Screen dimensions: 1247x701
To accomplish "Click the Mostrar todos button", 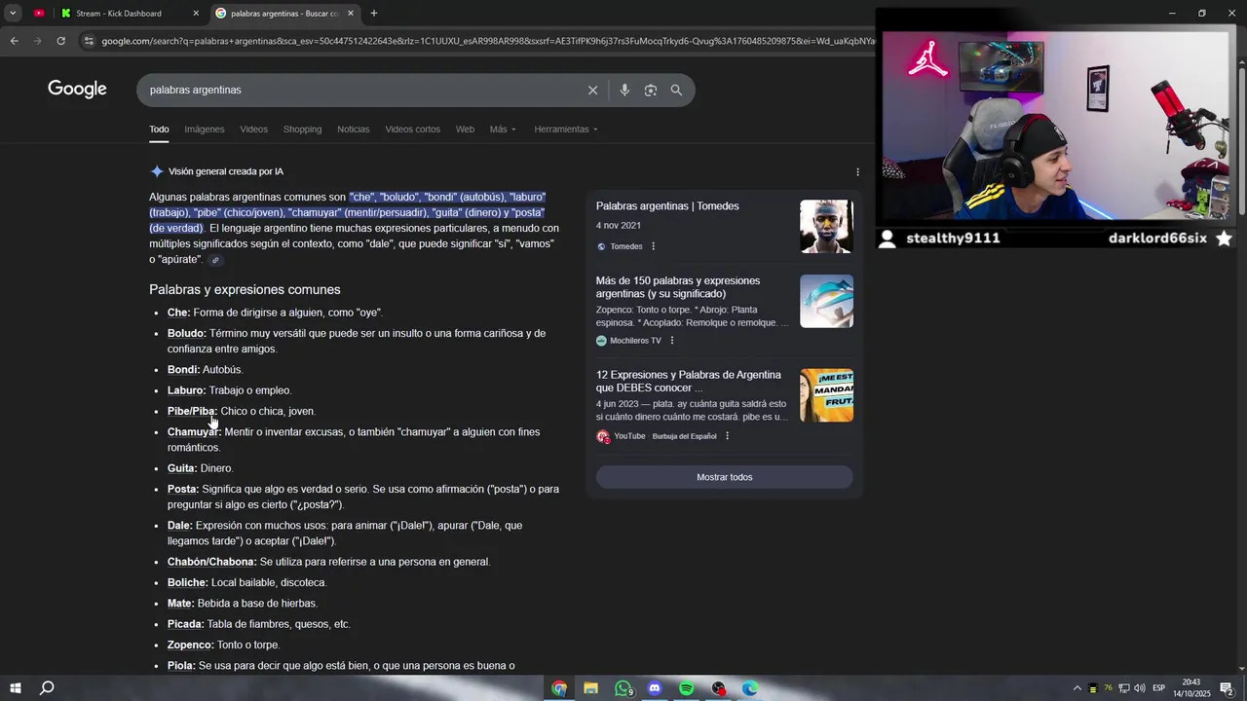I will (724, 477).
